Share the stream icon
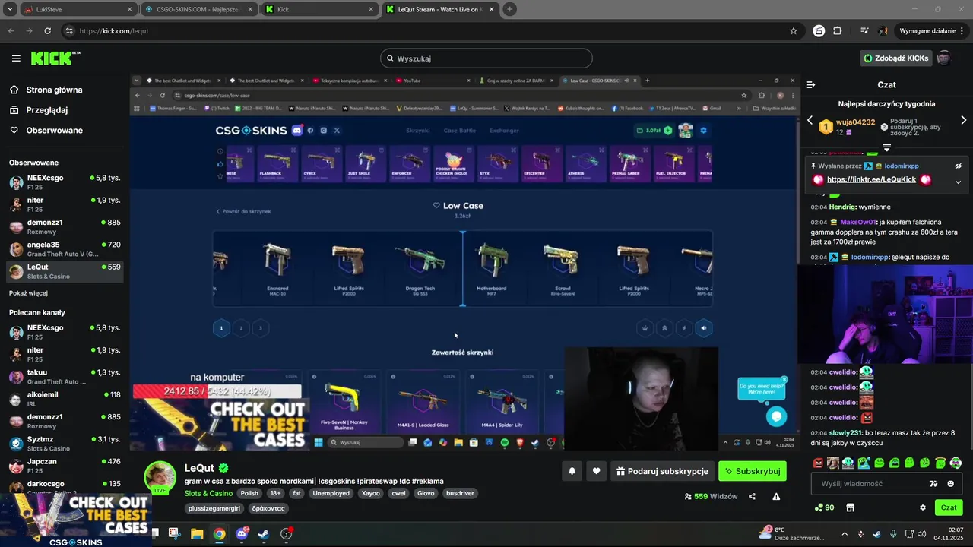973x547 pixels. click(x=752, y=497)
